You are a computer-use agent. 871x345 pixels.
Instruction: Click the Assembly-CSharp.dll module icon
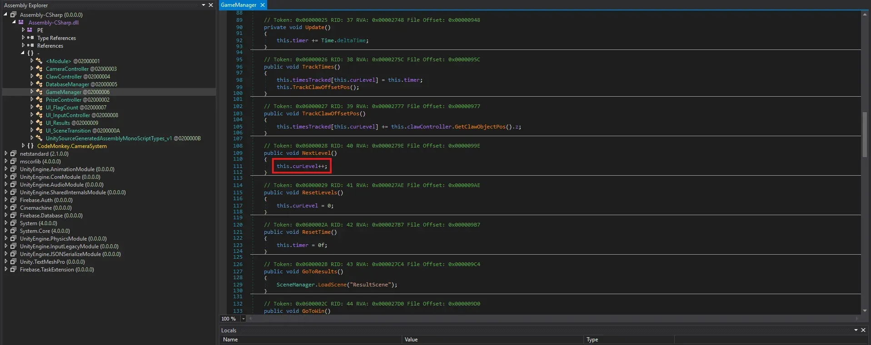[x=21, y=23]
